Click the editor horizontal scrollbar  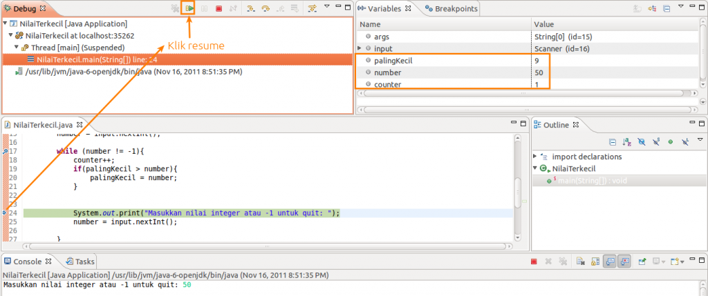268,247
